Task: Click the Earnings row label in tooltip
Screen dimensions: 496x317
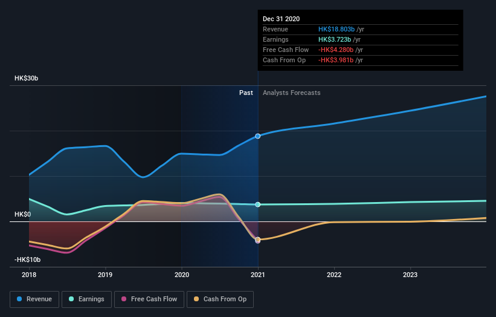Action: point(276,39)
